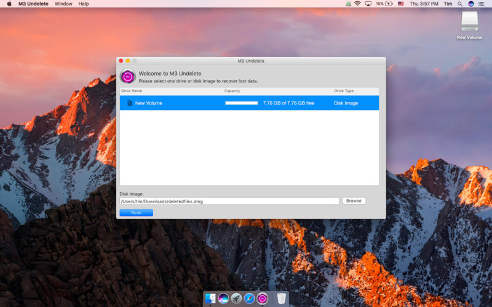Click Browse to choose a disk image
Screen dimensions: 492x307
354,201
